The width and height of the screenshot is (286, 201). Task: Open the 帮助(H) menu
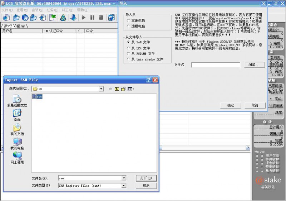click(83, 10)
